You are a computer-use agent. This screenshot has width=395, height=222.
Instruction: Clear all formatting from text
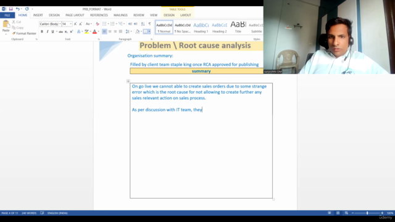98,24
